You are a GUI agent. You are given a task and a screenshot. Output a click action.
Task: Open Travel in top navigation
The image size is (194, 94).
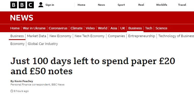pyautogui.click(x=182, y=5)
